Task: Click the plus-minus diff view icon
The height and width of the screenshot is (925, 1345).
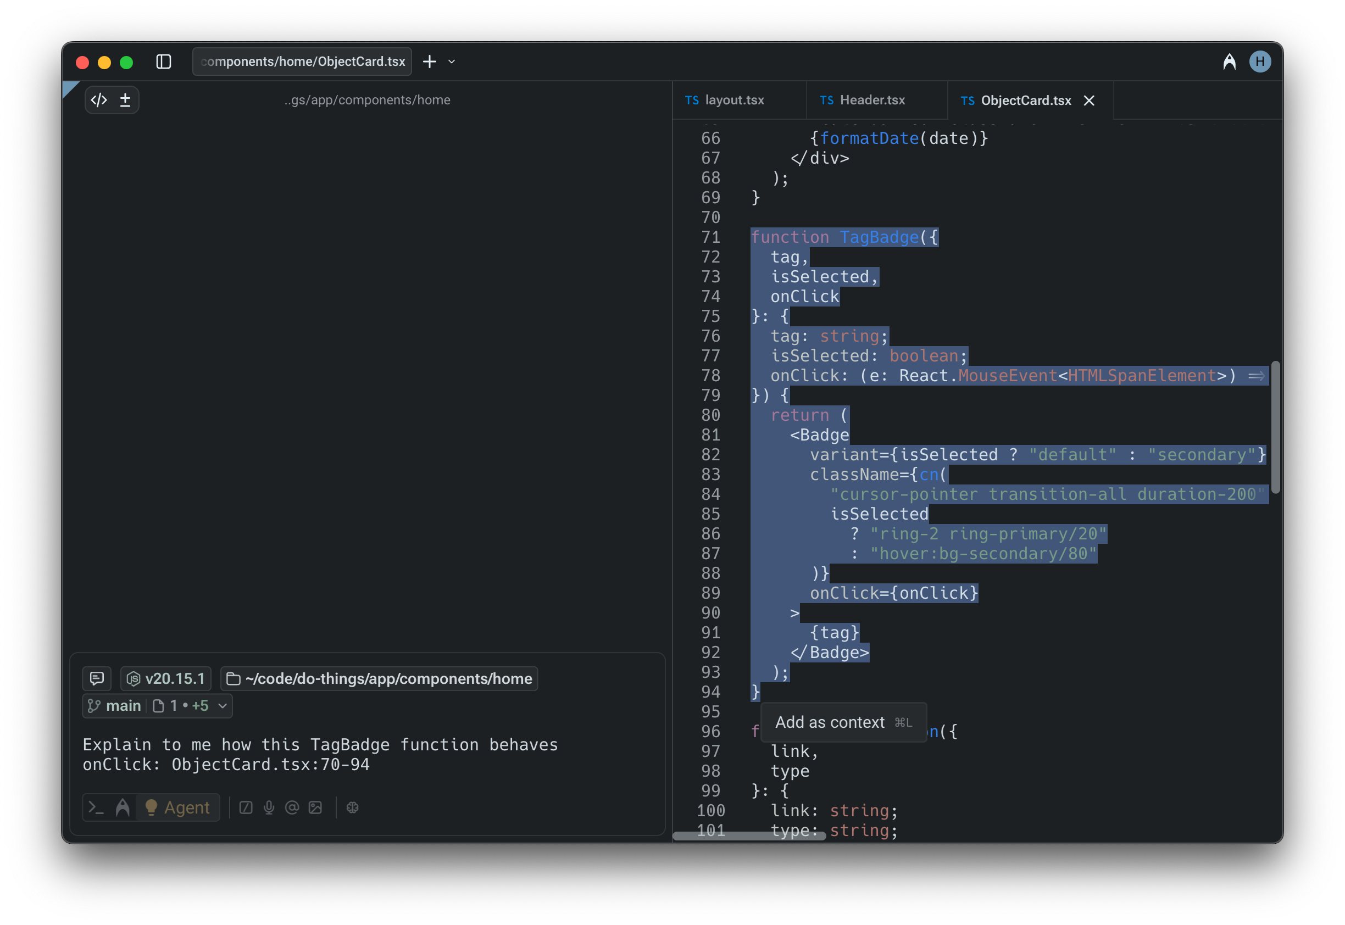Action: click(x=125, y=101)
